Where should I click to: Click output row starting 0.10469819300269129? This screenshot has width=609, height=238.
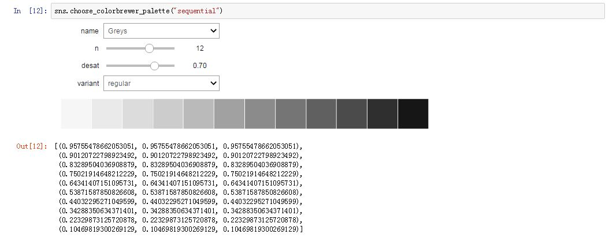pos(181,230)
